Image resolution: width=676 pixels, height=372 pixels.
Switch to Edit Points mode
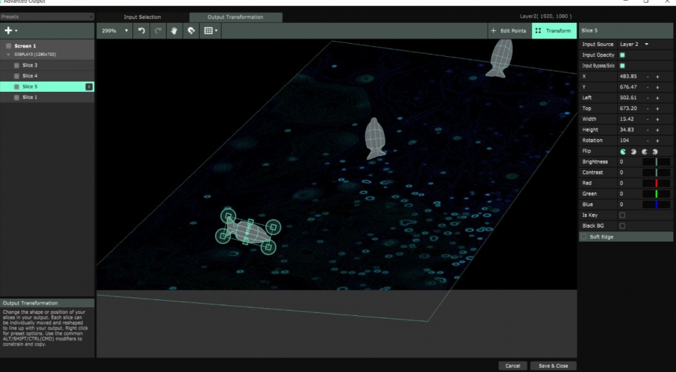click(508, 31)
